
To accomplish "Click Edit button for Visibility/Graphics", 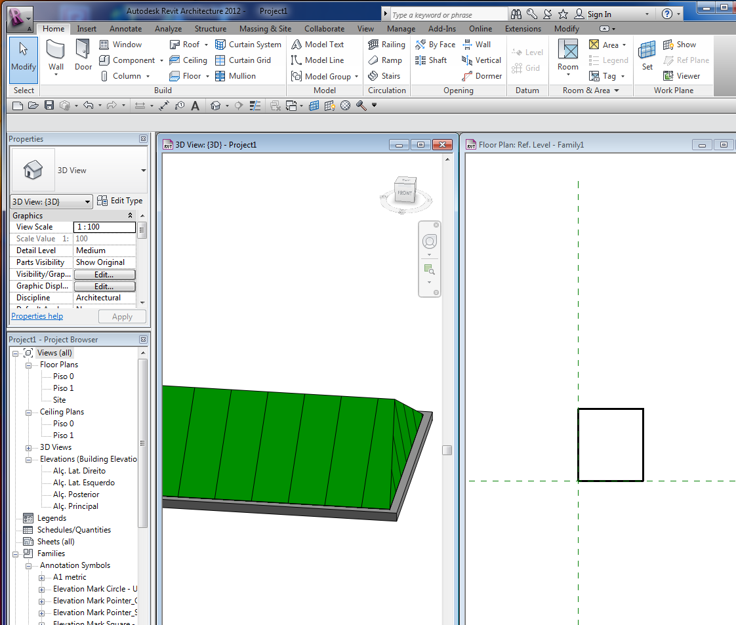I will (x=104, y=275).
